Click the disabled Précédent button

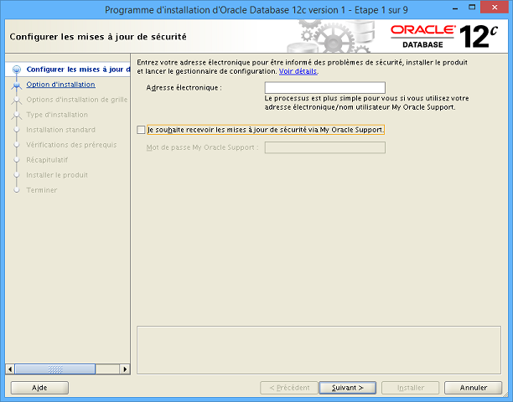point(289,388)
